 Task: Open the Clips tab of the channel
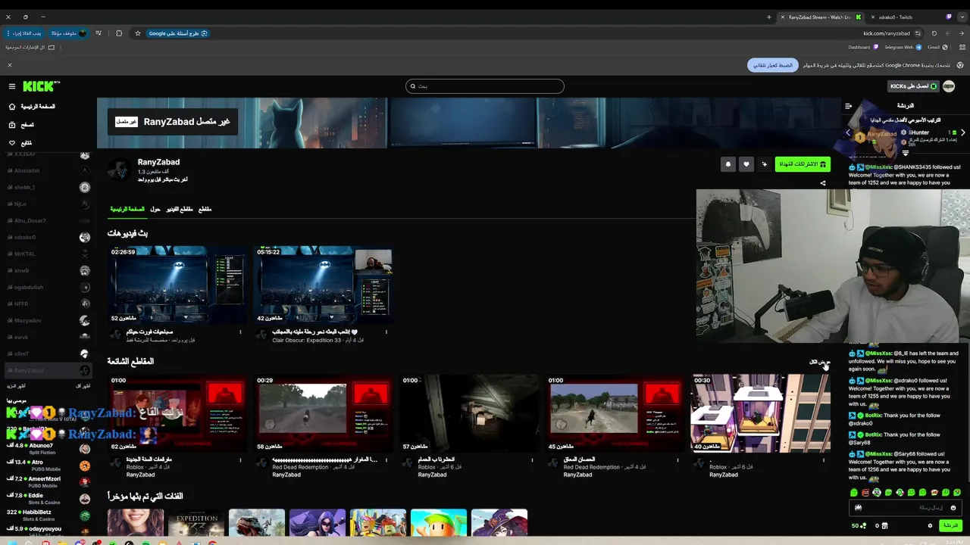click(x=205, y=209)
